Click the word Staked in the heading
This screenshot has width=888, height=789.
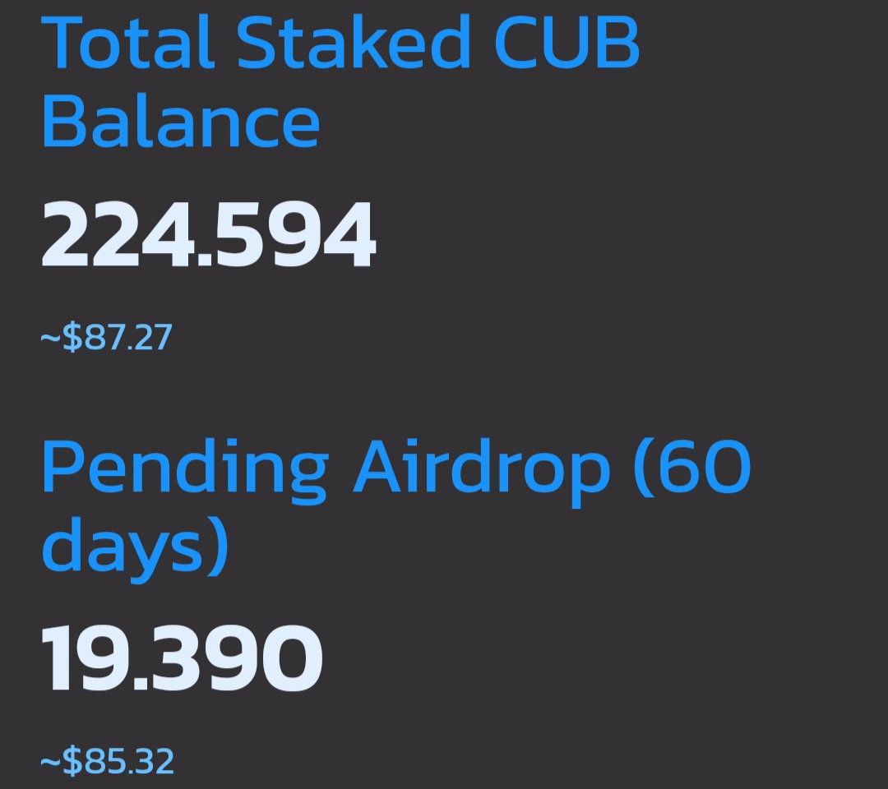tap(354, 41)
